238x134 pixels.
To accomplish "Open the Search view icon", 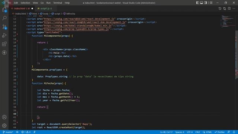I will tap(4, 18).
